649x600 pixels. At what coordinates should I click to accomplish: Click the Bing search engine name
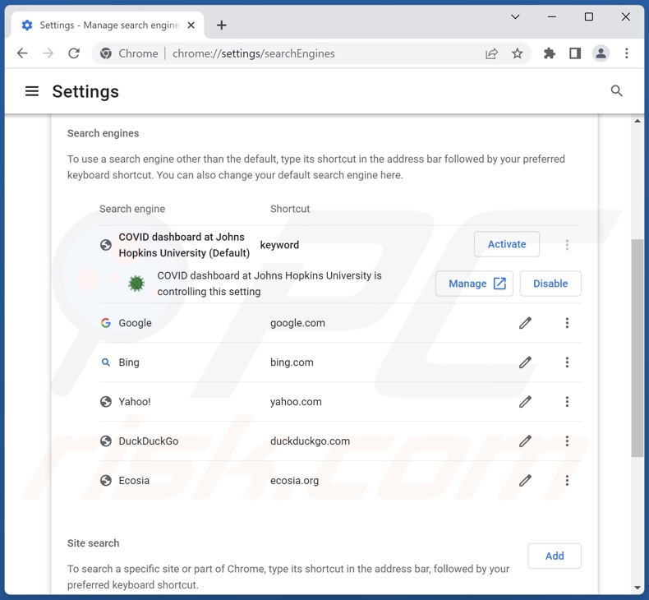[129, 362]
